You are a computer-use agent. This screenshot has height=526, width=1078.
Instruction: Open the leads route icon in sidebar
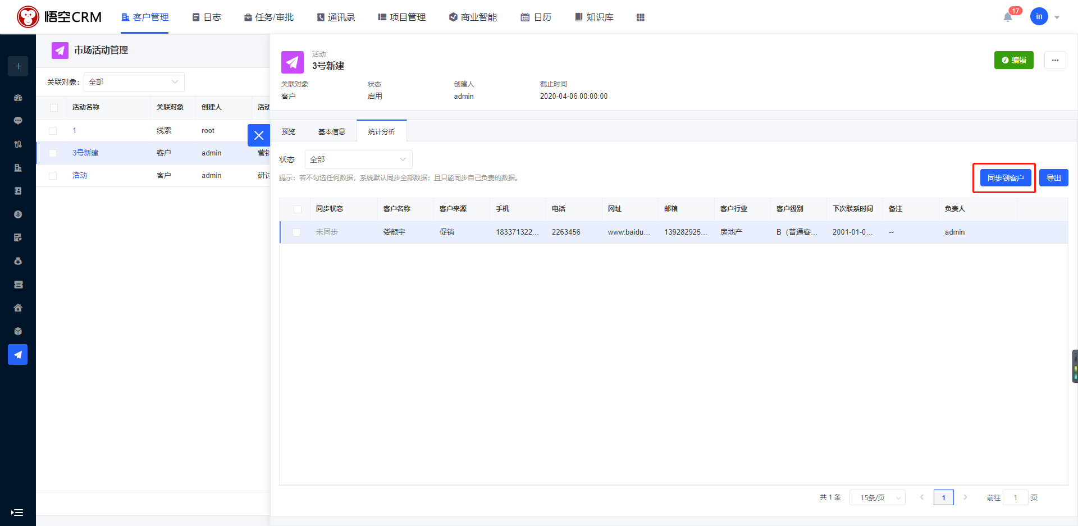[18, 144]
